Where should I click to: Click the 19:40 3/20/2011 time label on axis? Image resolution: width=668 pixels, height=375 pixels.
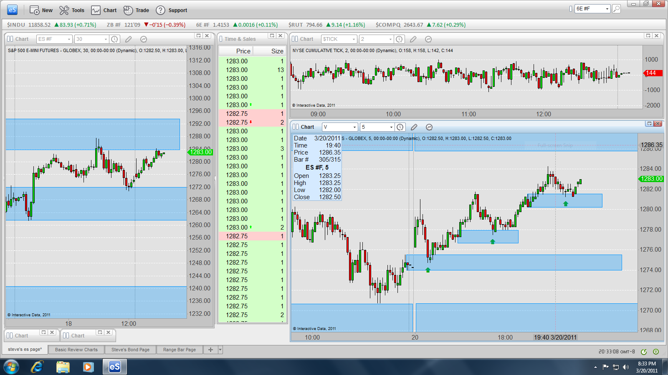pyautogui.click(x=555, y=337)
